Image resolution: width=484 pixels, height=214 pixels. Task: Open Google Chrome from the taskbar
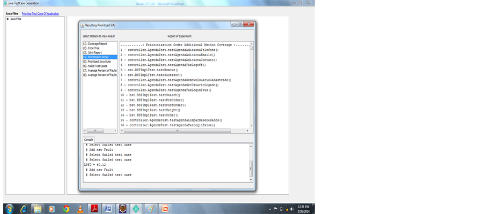[x=66, y=209]
